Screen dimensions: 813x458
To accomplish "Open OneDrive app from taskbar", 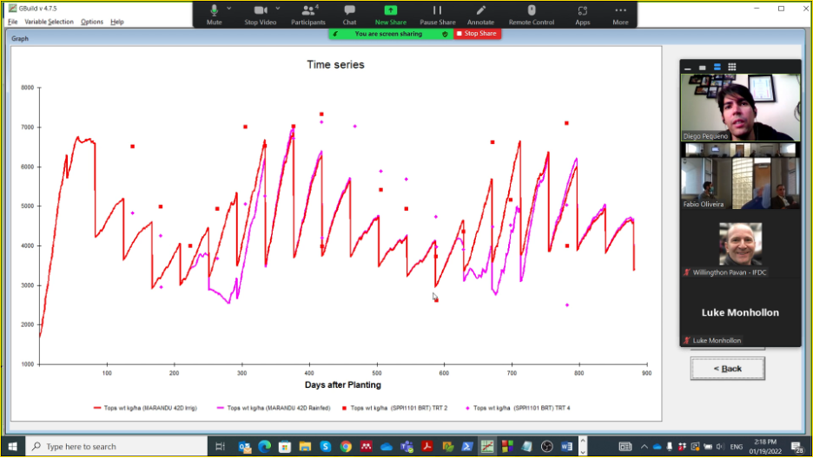I will [387, 447].
